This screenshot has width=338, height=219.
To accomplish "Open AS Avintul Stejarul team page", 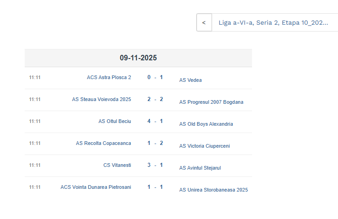I will coord(200,168).
